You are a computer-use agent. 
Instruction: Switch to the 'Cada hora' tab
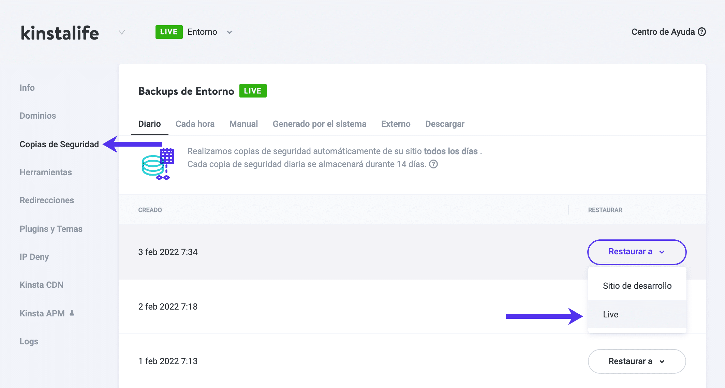195,124
